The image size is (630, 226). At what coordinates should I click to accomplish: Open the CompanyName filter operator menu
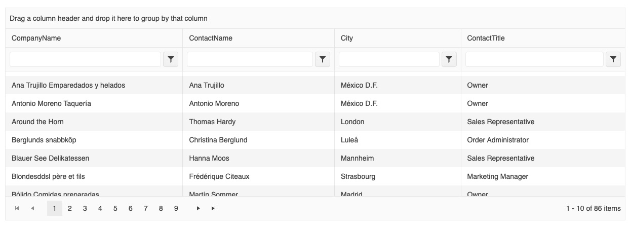click(171, 59)
